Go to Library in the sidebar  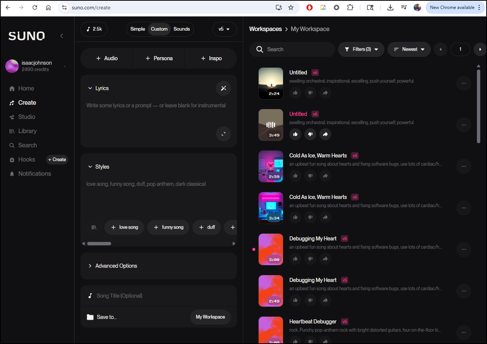coord(27,131)
